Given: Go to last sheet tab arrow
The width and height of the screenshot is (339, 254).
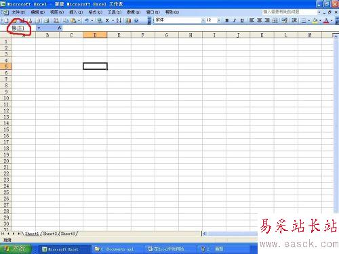Looking at the screenshot, I should pyautogui.click(x=19, y=234).
